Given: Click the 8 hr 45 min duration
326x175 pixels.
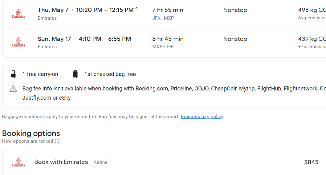Looking at the screenshot, I should [168, 39].
